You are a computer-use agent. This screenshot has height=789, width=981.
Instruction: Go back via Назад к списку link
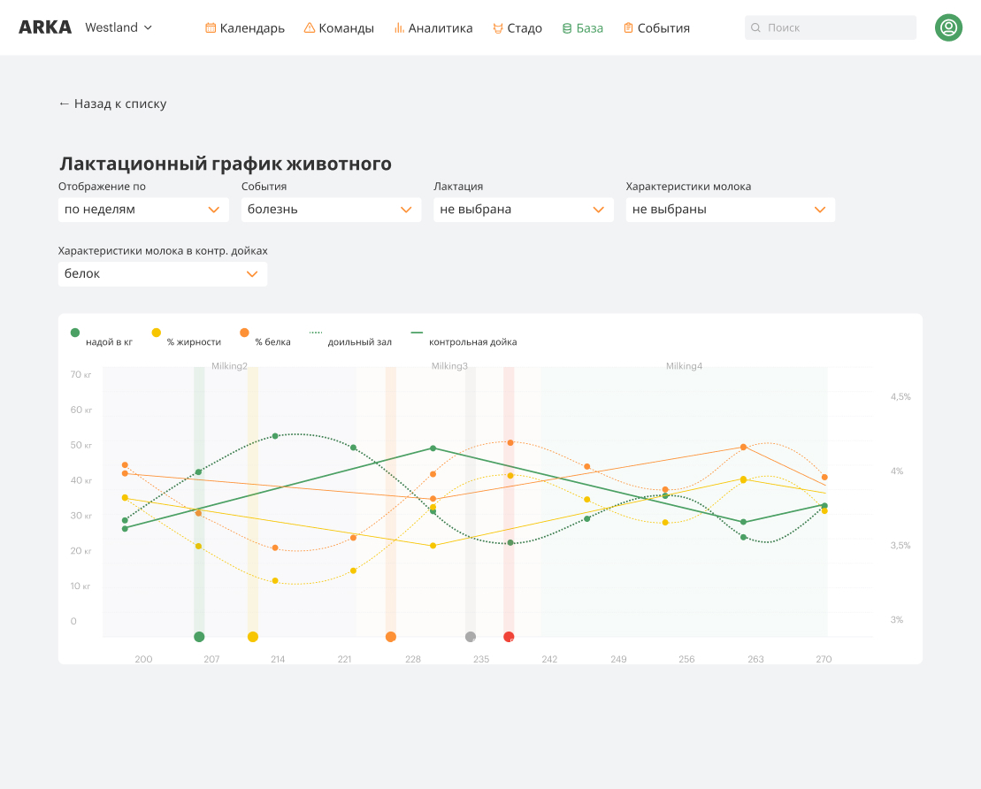(x=112, y=103)
